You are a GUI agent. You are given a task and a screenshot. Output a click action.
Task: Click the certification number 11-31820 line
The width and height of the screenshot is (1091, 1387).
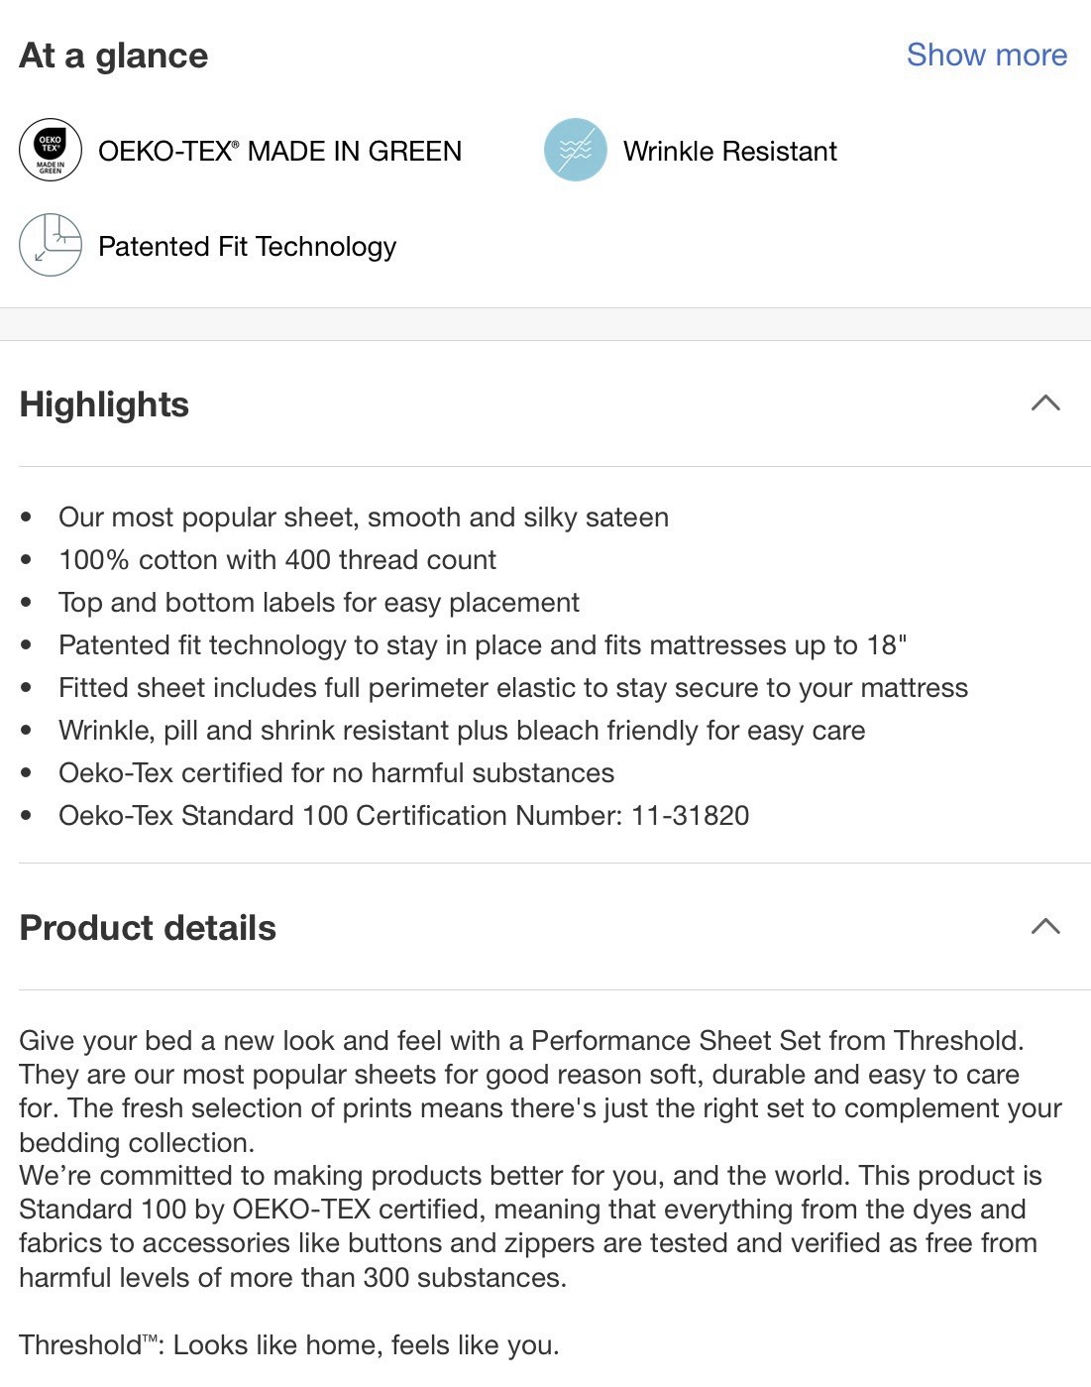click(404, 816)
